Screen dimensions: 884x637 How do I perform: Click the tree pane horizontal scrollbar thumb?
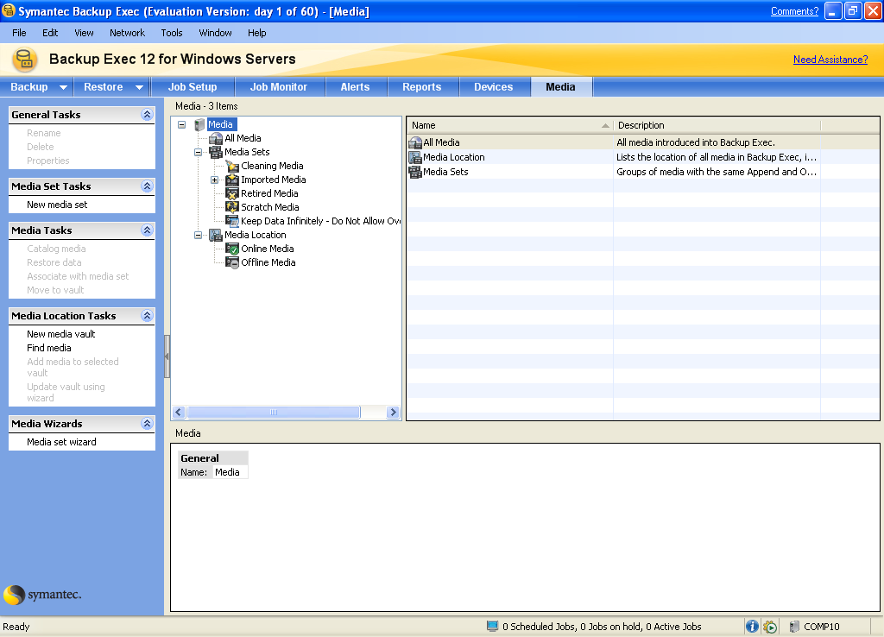click(x=274, y=412)
